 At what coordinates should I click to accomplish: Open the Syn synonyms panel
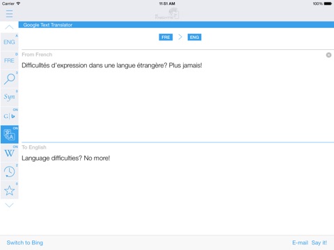(10, 97)
